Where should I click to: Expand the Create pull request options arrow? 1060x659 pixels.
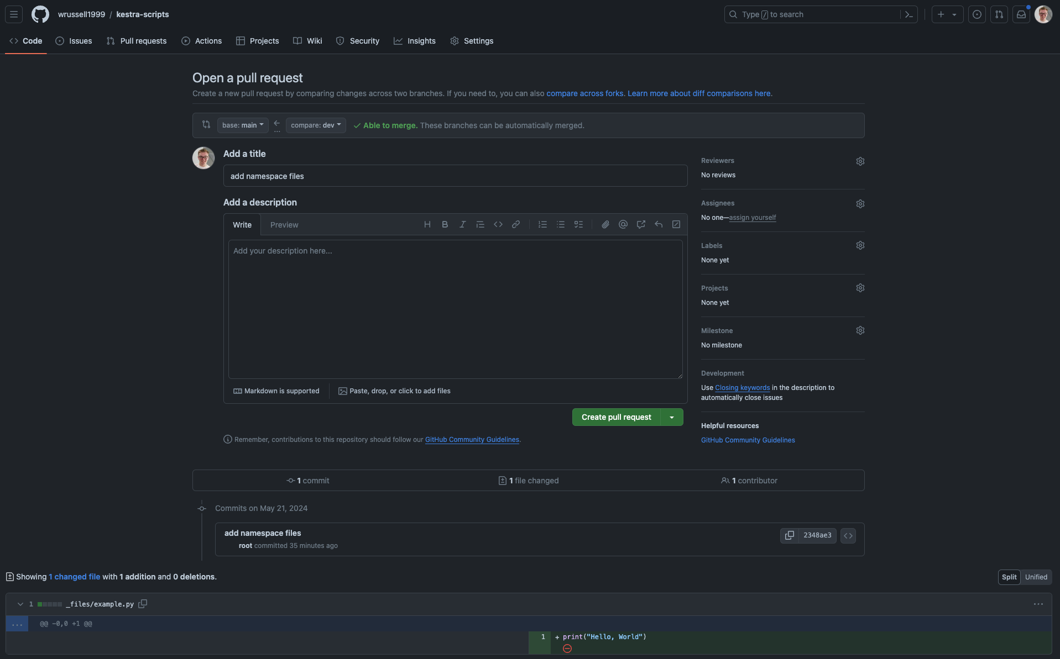(672, 417)
